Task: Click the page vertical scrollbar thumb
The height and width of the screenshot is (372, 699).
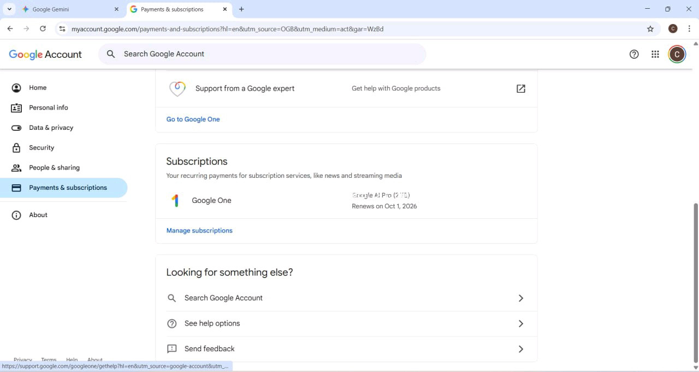Action: 695,282
